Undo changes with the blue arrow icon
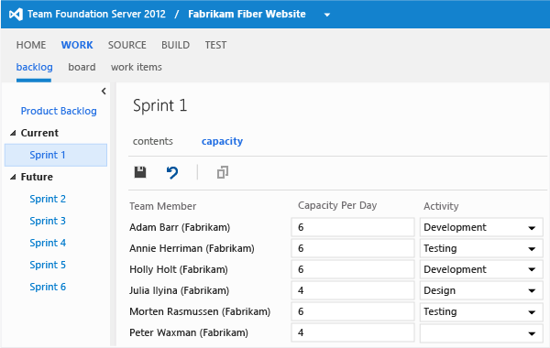 click(172, 173)
